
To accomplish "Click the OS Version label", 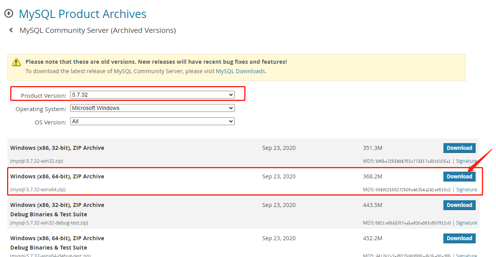I will point(51,122).
